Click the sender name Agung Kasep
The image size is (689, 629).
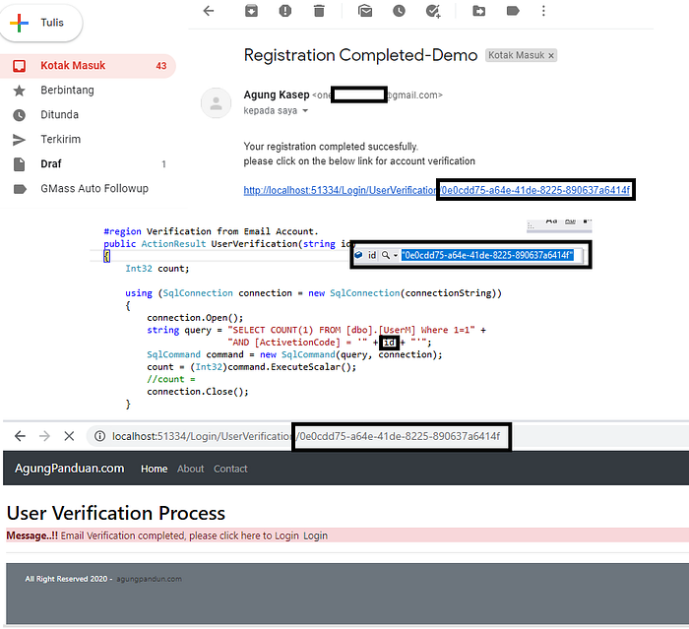277,94
